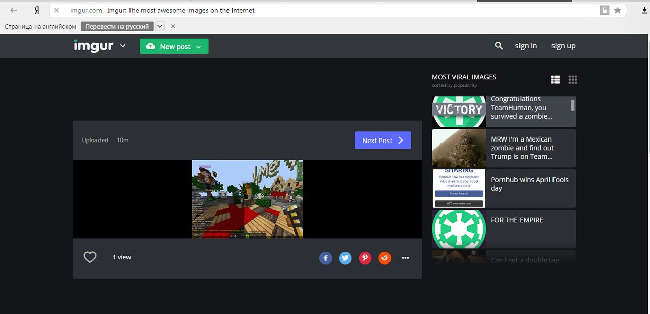Favorite the post with heart icon

[x=90, y=257]
